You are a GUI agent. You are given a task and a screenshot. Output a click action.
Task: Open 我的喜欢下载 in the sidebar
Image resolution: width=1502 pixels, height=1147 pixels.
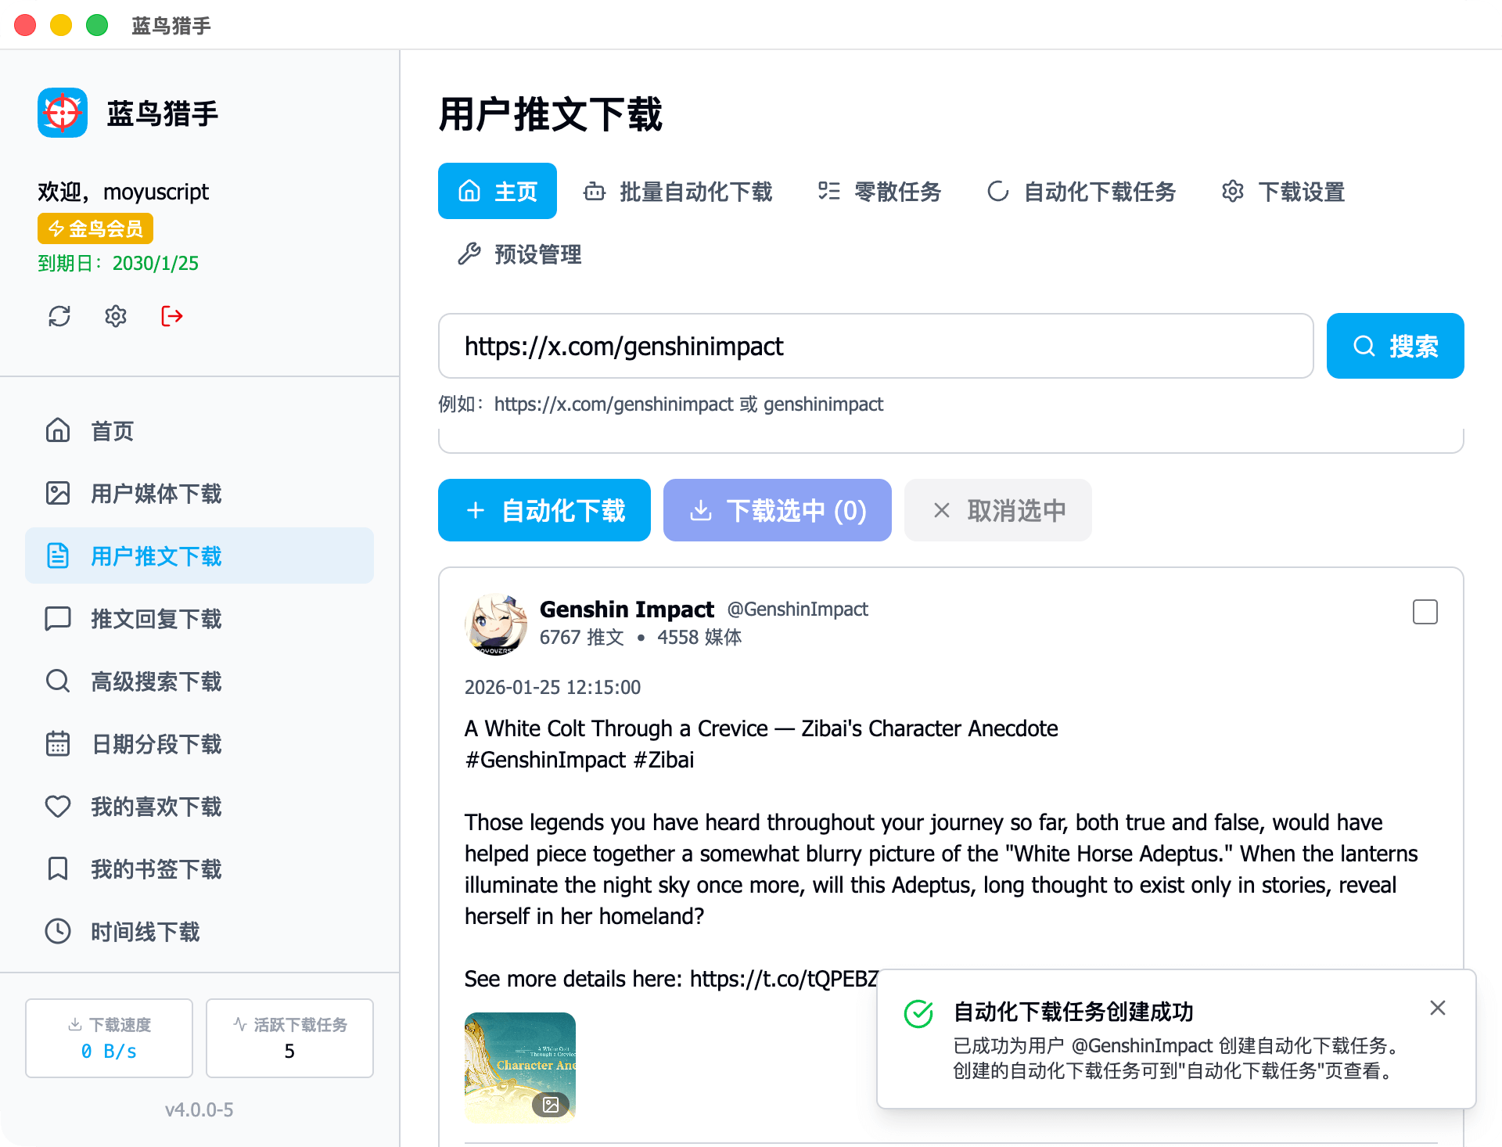point(156,806)
